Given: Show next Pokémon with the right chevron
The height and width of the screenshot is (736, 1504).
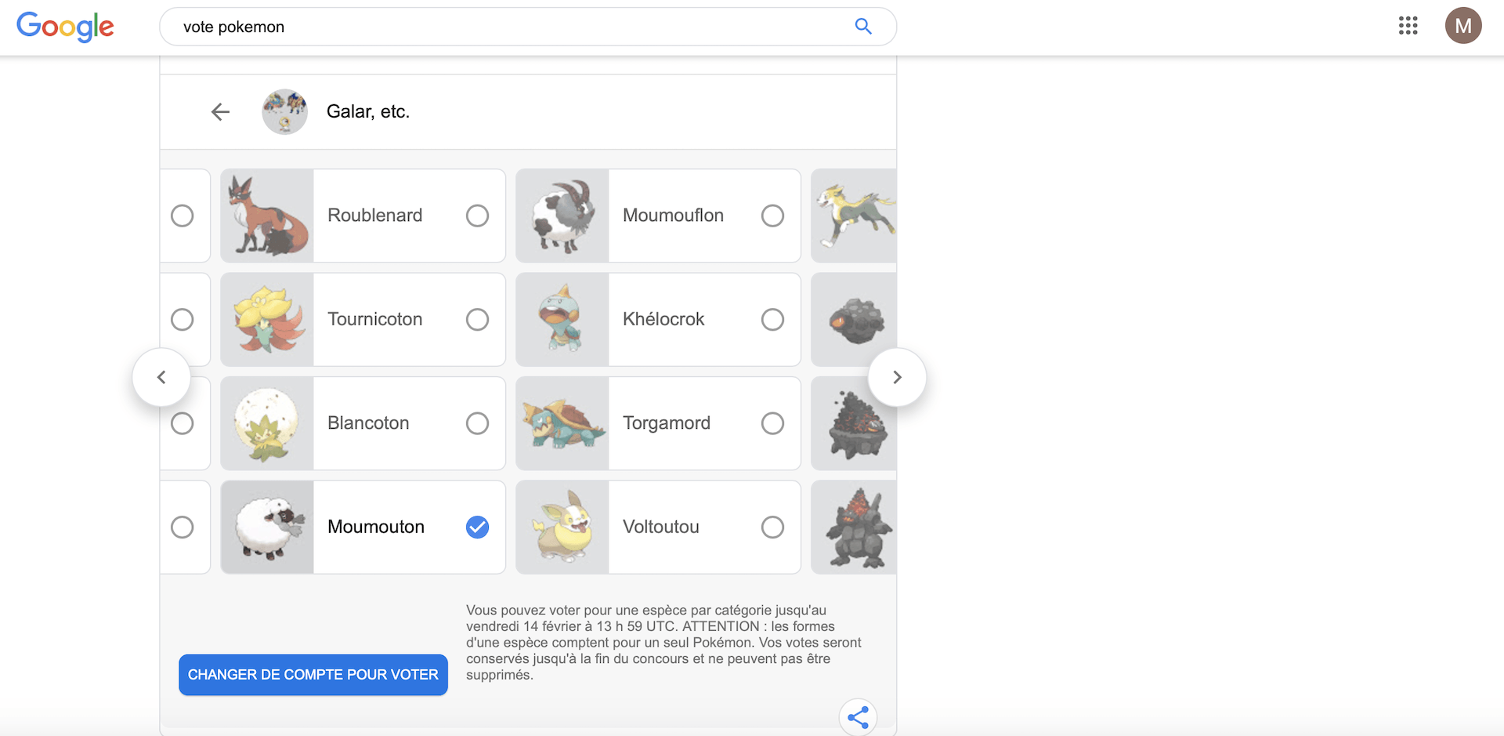Looking at the screenshot, I should tap(897, 377).
